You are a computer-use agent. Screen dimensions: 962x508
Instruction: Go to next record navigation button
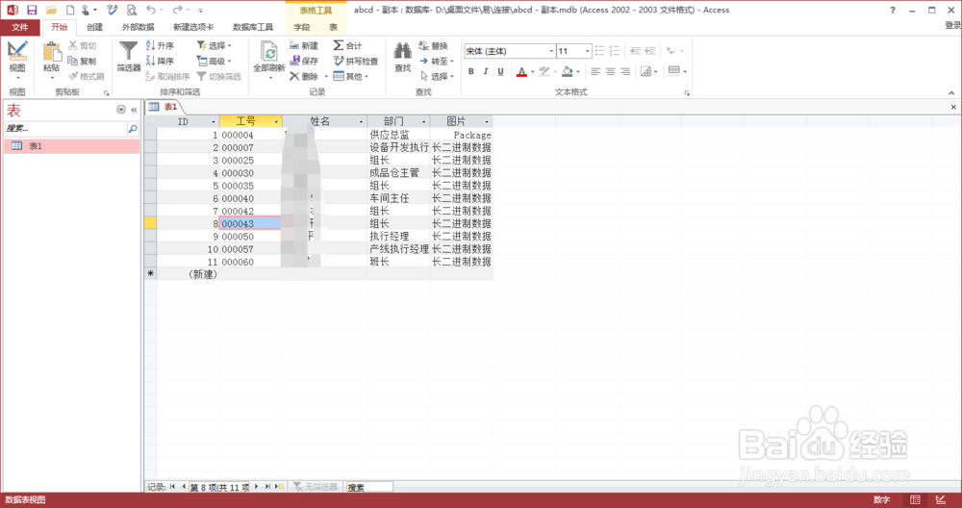click(257, 487)
